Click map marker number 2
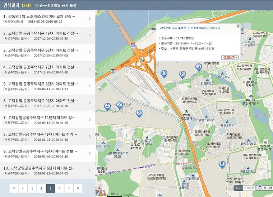 point(119,106)
